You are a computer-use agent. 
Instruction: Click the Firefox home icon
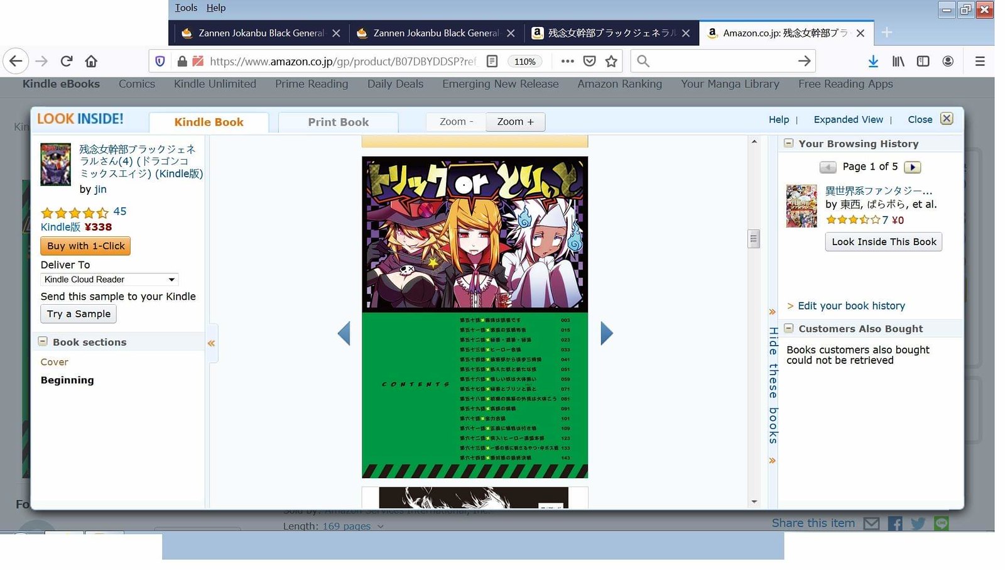pos(91,61)
